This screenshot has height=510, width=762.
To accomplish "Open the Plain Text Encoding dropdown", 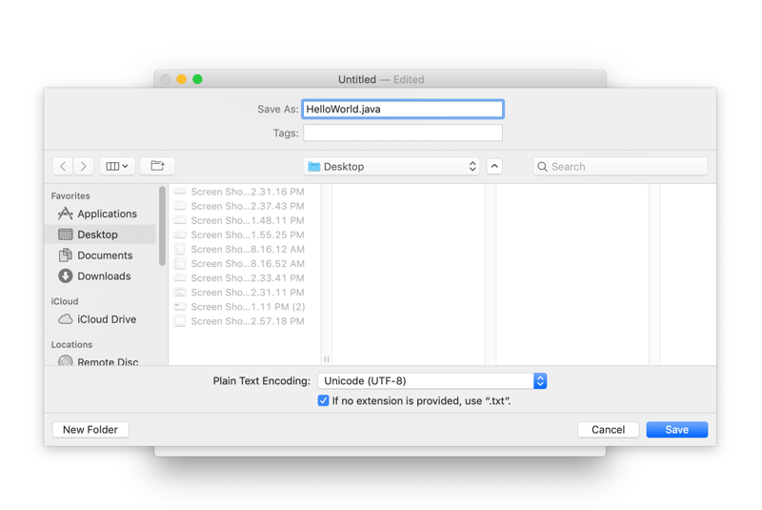I will click(x=432, y=381).
